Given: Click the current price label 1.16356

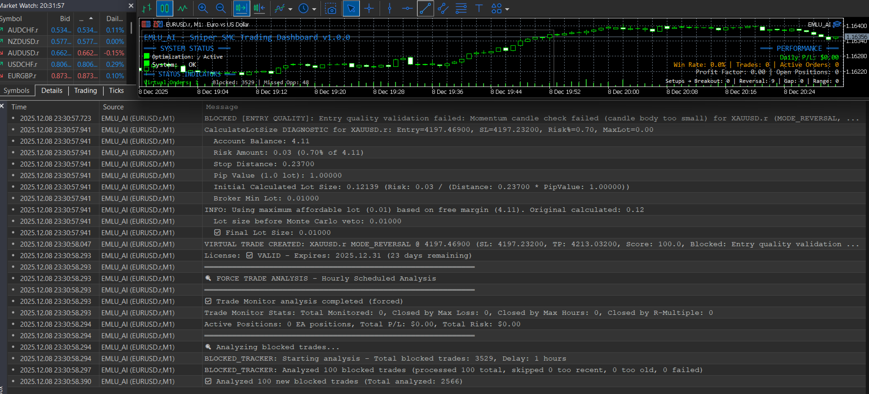Looking at the screenshot, I should [856, 37].
